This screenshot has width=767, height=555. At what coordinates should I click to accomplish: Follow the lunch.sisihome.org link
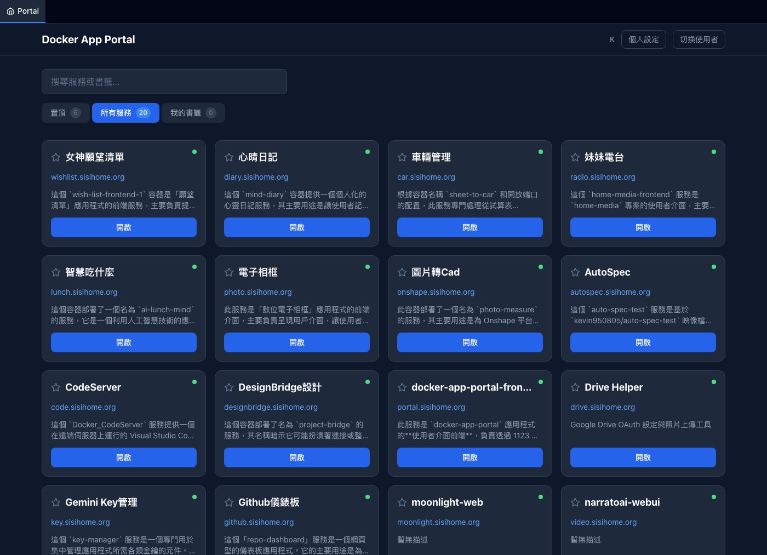click(x=84, y=292)
